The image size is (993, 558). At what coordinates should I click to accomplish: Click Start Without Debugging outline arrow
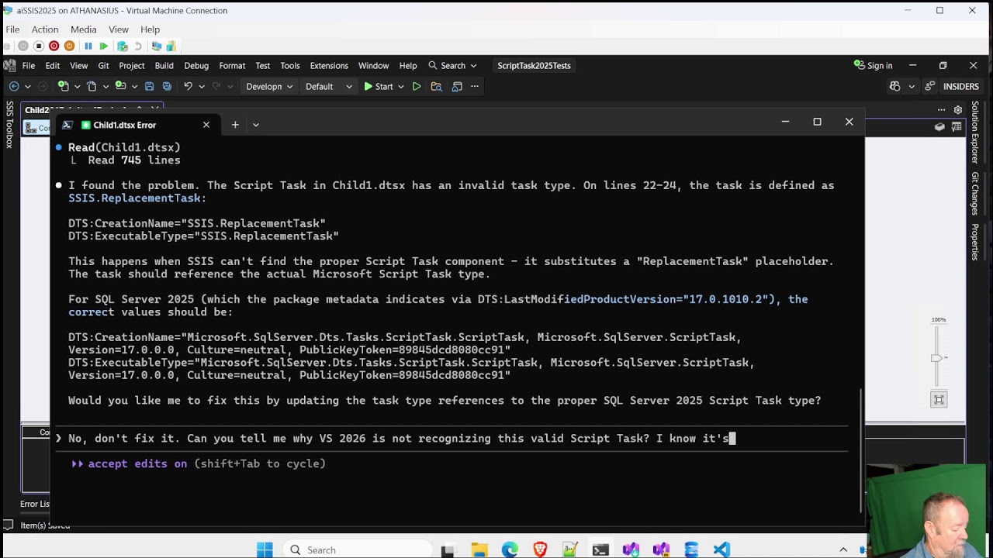417,86
